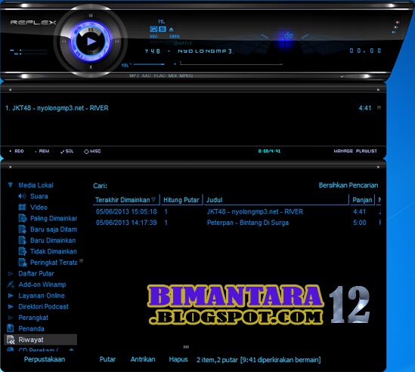Open Suara speaker icon
Image resolution: width=415 pixels, height=372 pixels.
tap(22, 196)
